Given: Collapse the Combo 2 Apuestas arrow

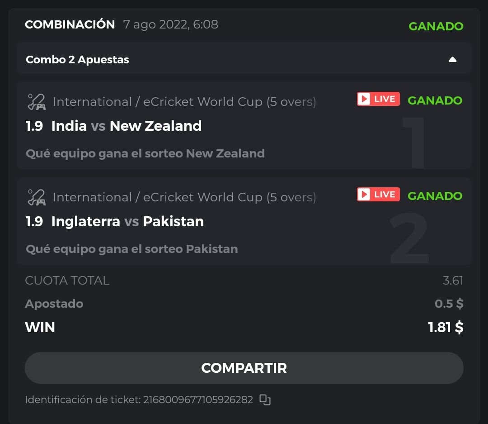Looking at the screenshot, I should pyautogui.click(x=452, y=60).
